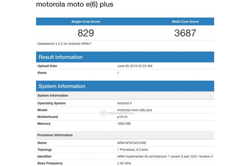This screenshot has width=250, height=166.
Task: Collapse the System Information section header
Action: point(62,86)
